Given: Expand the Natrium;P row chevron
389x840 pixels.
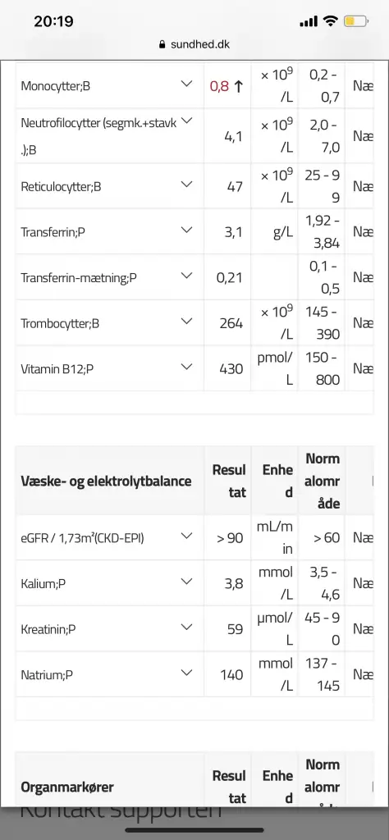Looking at the screenshot, I should 186,672.
